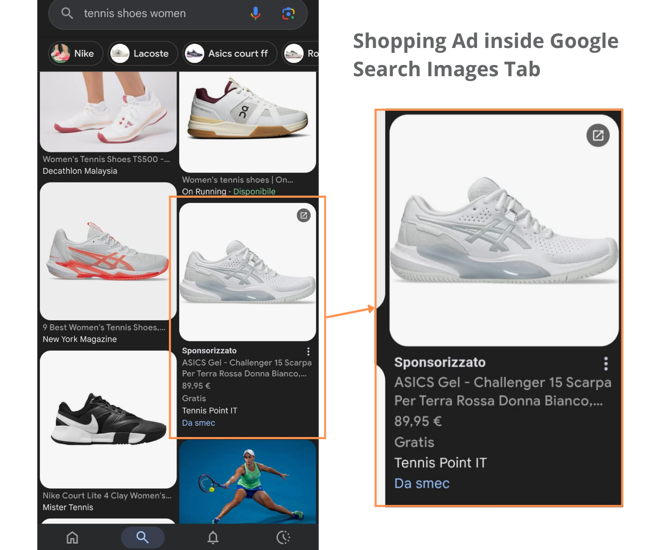Open the small sponsored white Asics shoe image
The image size is (663, 550).
click(248, 272)
